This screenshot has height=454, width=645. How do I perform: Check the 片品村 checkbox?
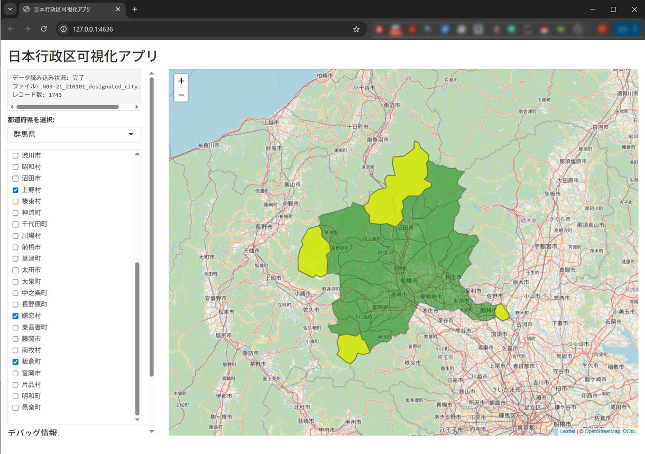click(15, 385)
